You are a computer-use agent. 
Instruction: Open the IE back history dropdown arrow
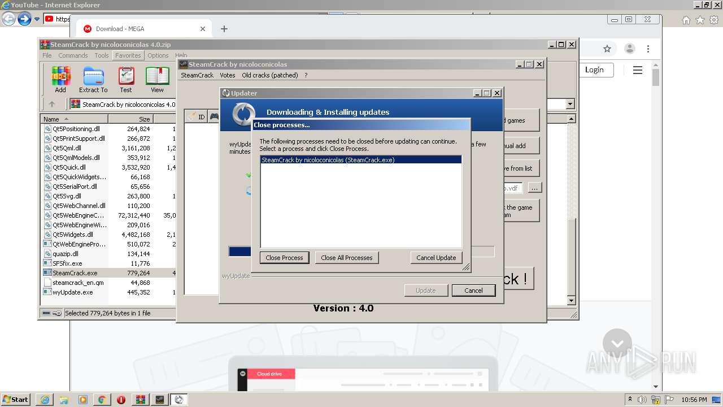37,19
